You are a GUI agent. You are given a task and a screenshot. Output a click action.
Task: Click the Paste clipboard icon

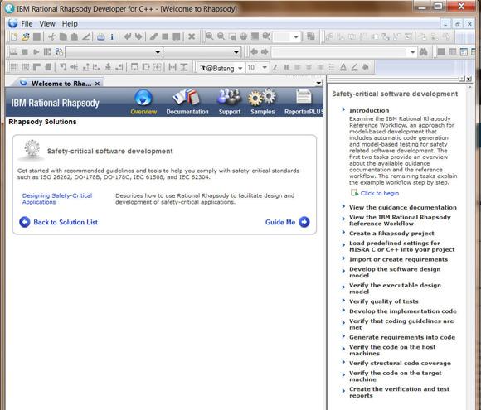[x=75, y=36]
